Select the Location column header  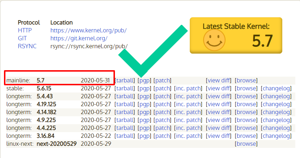(x=61, y=22)
